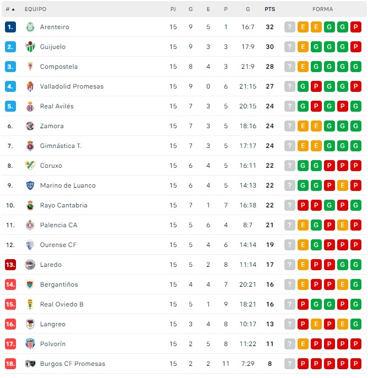368x378 pixels.
Task: Click the Zamora club crest
Action: tap(30, 126)
